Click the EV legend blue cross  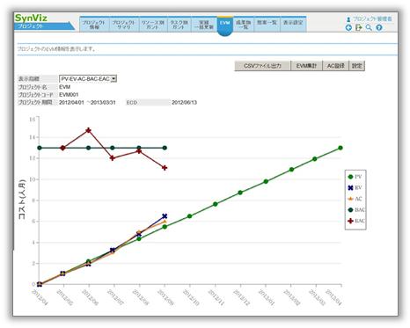[x=350, y=188]
